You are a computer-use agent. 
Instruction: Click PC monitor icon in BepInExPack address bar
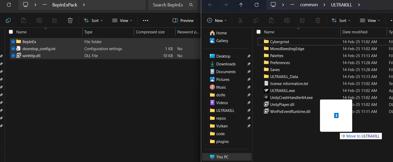click(26, 5)
